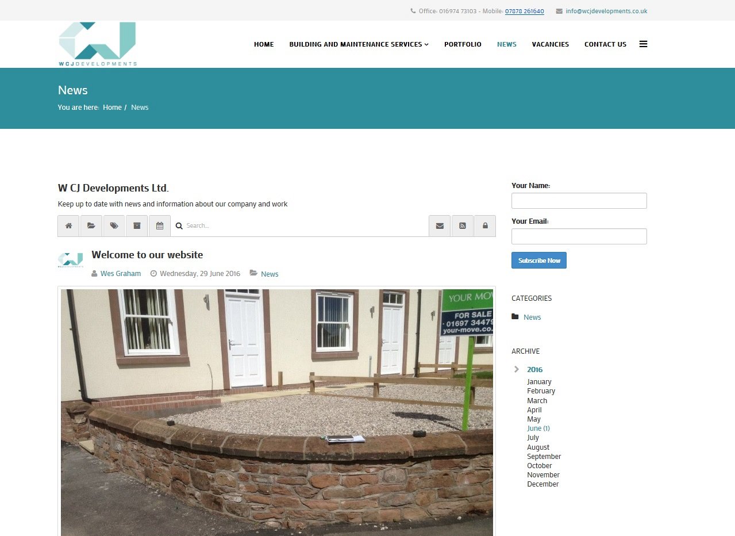Switch to the Portfolio menu item

(x=463, y=44)
